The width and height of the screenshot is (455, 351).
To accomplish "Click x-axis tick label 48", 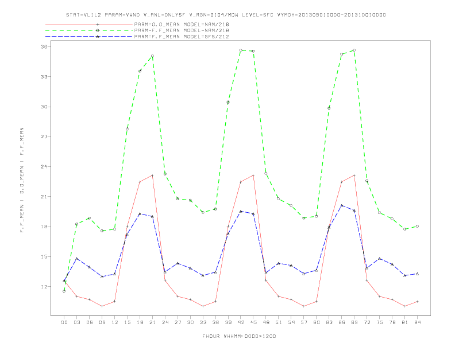I will pos(266,322).
